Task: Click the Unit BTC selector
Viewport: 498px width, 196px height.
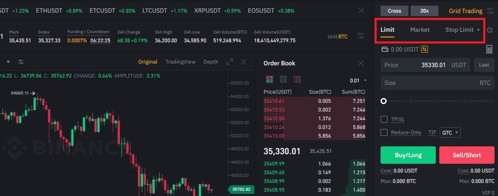Action: coord(338,37)
